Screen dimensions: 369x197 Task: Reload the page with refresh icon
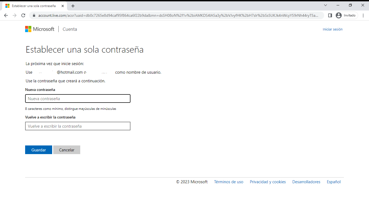click(x=23, y=15)
